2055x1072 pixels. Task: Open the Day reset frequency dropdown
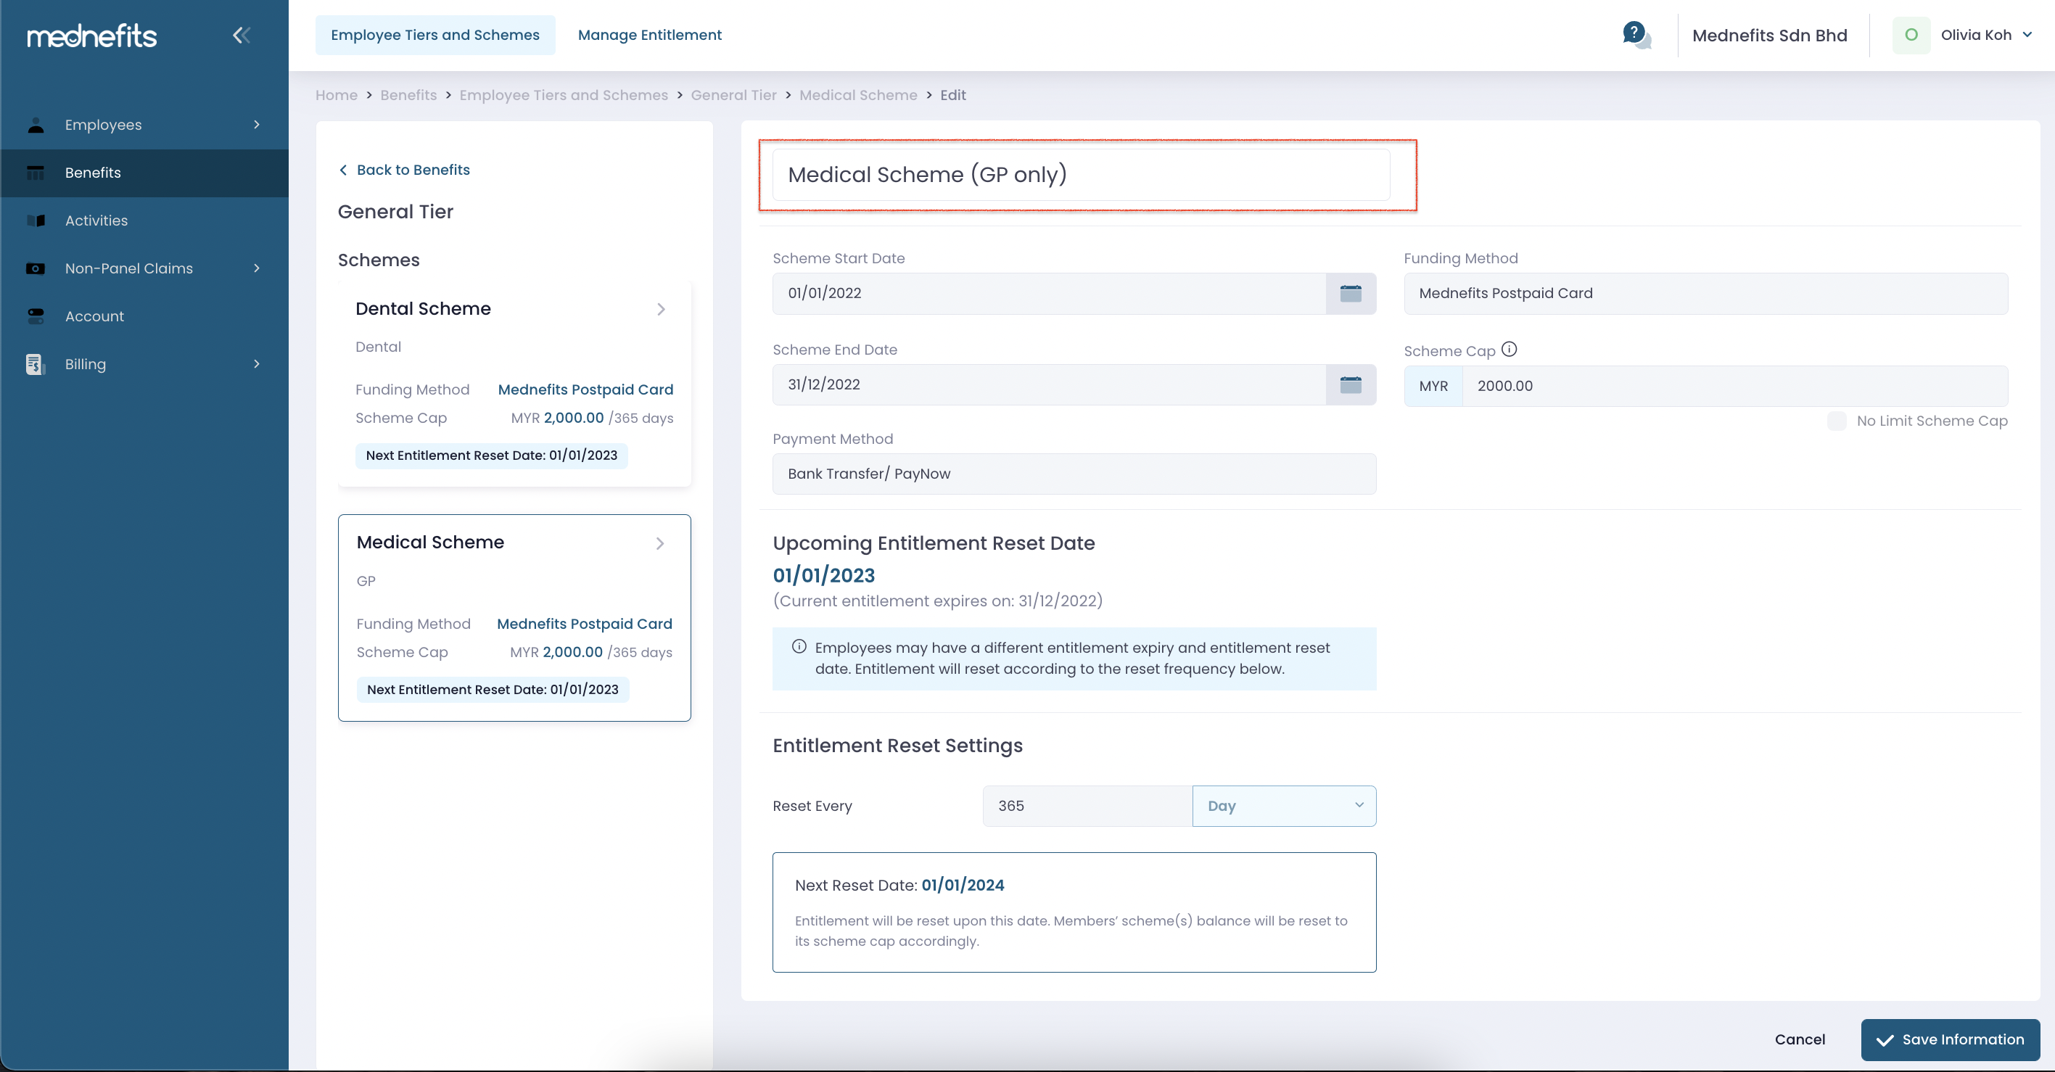tap(1285, 806)
